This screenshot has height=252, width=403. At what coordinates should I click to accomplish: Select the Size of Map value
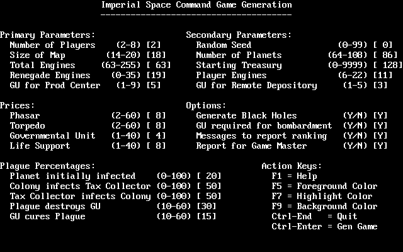[154, 55]
